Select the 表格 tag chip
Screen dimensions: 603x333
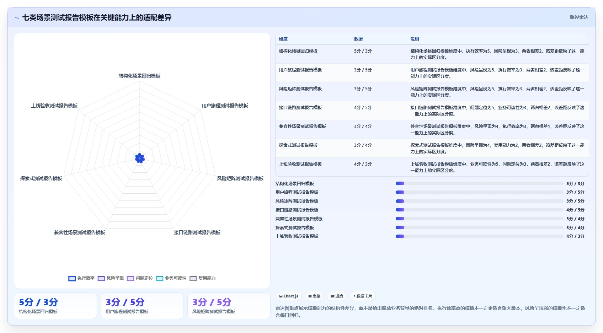coord(314,296)
